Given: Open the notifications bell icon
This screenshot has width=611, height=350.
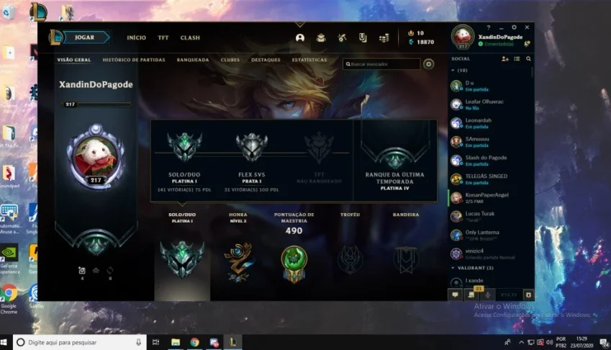Looking at the screenshot, I should [x=527, y=44].
